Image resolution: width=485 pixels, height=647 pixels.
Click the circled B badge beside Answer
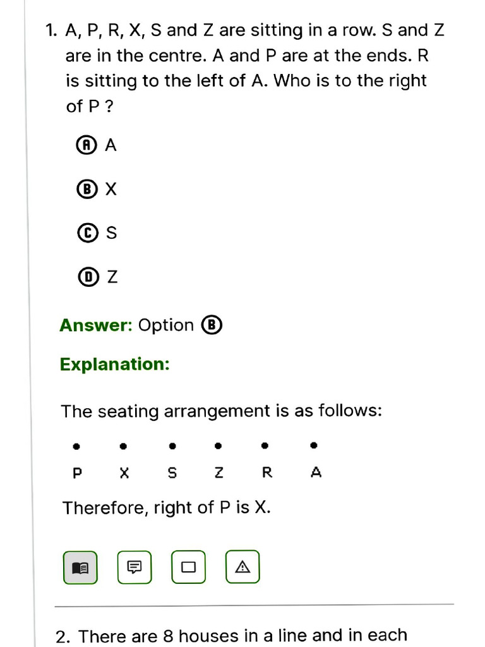coord(212,325)
